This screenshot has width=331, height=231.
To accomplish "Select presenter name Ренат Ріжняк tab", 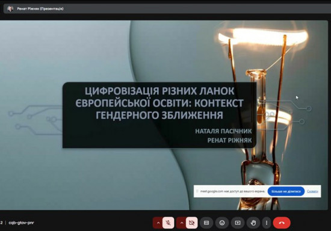I will 40,8.
